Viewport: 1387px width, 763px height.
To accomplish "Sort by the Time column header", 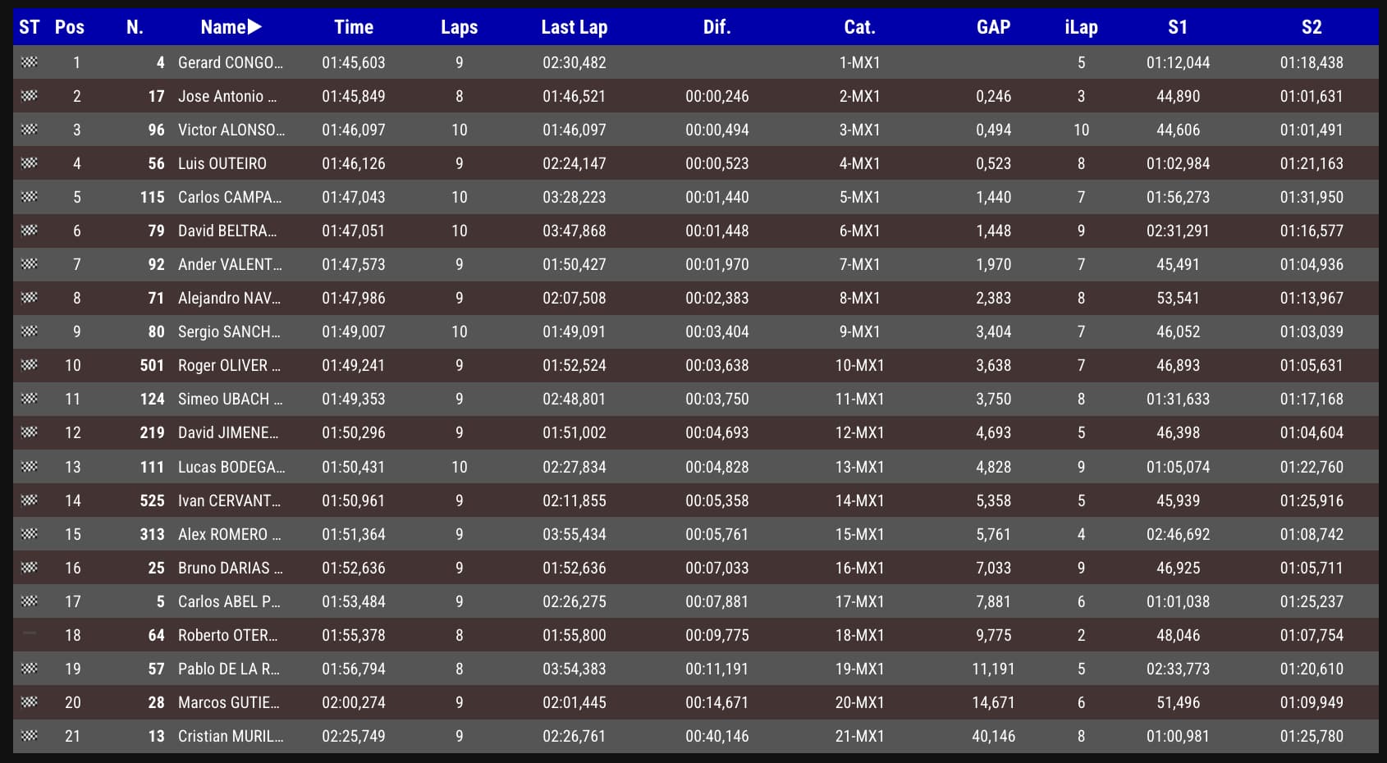I will pyautogui.click(x=353, y=27).
